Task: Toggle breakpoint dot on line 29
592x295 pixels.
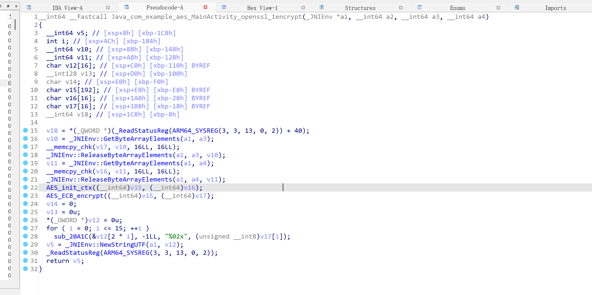Action: click(25, 244)
